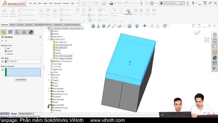
Task: Open the ConfigurationManager tab icon
Action: click(x=17, y=32)
